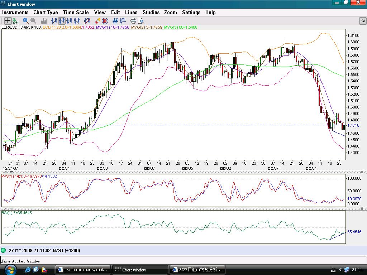
Task: Zoom in with the blue magnifier
Action: tap(26, 21)
